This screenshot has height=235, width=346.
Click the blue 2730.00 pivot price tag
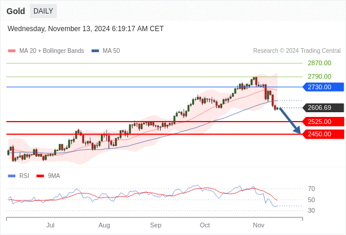323,87
